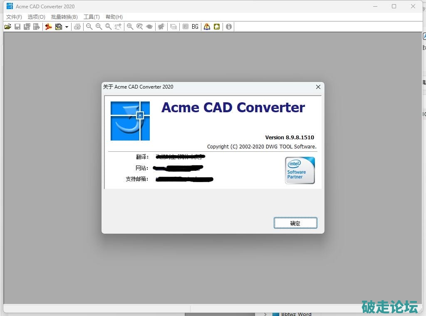Screen dimensions: 426x316
Task: Close the About Acme CAD Converter dialog
Action: pyautogui.click(x=318, y=87)
